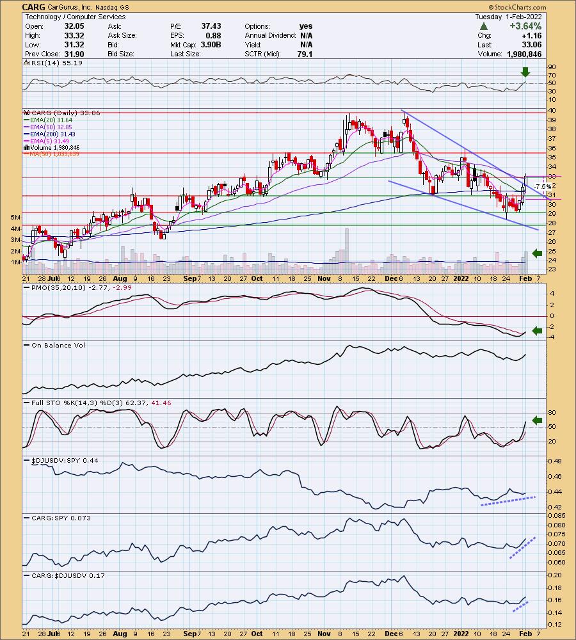Image resolution: width=576 pixels, height=640 pixels.
Task: Click the Mkt Cap value 3.90B
Action: (x=211, y=45)
